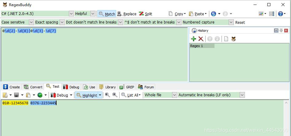Click the pin icon on History panel
Screen dimensions: 291x136
pos(281,31)
